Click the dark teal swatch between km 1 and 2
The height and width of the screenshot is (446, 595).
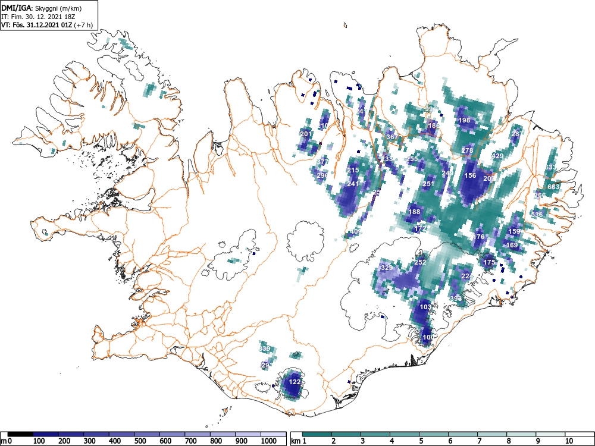pos(317,434)
